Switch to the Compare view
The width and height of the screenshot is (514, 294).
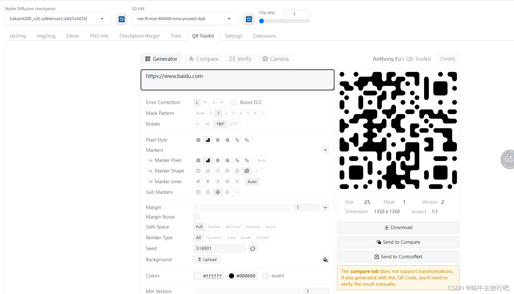(x=203, y=59)
